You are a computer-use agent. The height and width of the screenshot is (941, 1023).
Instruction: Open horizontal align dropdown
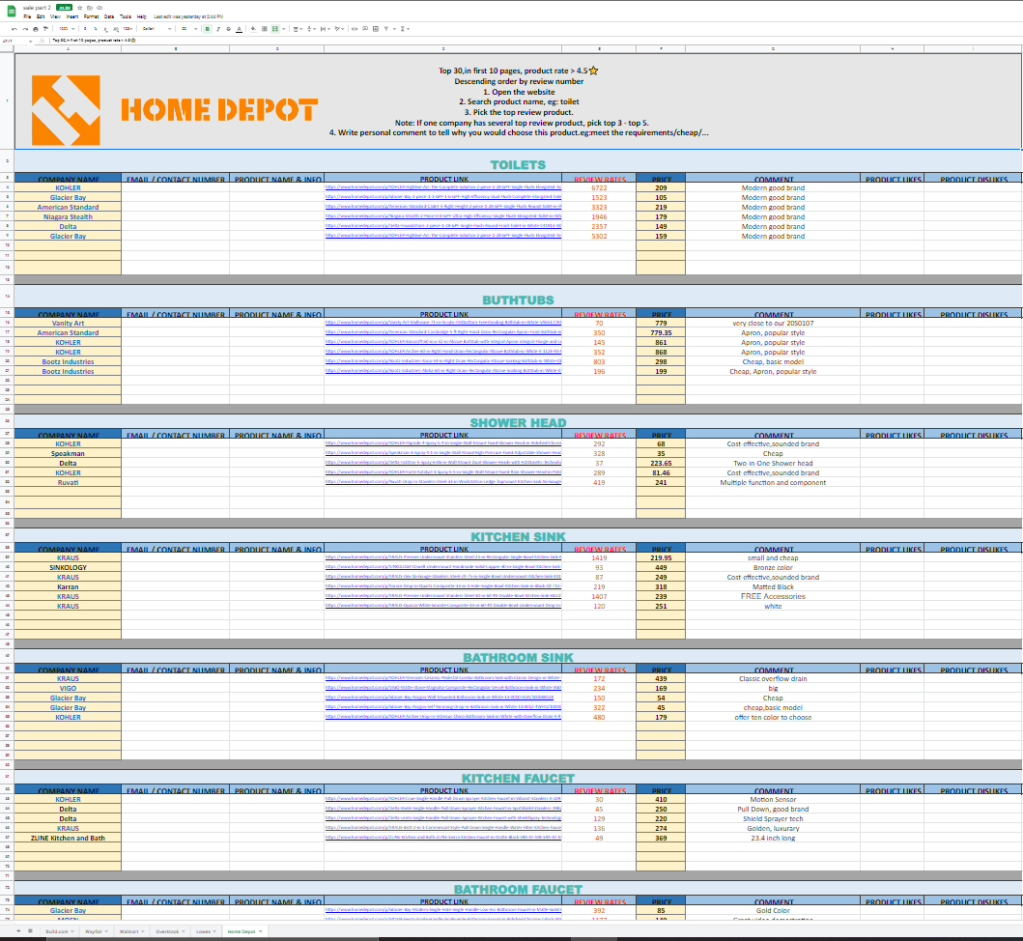298,29
